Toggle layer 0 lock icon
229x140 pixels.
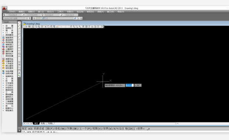(43, 18)
